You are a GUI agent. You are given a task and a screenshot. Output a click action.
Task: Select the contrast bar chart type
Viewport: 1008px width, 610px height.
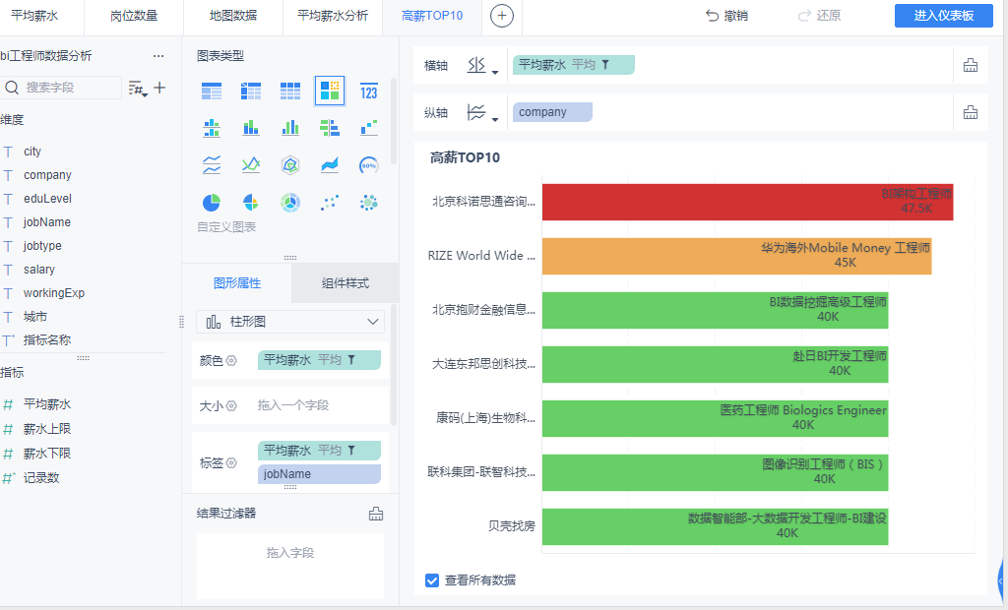tap(329, 128)
